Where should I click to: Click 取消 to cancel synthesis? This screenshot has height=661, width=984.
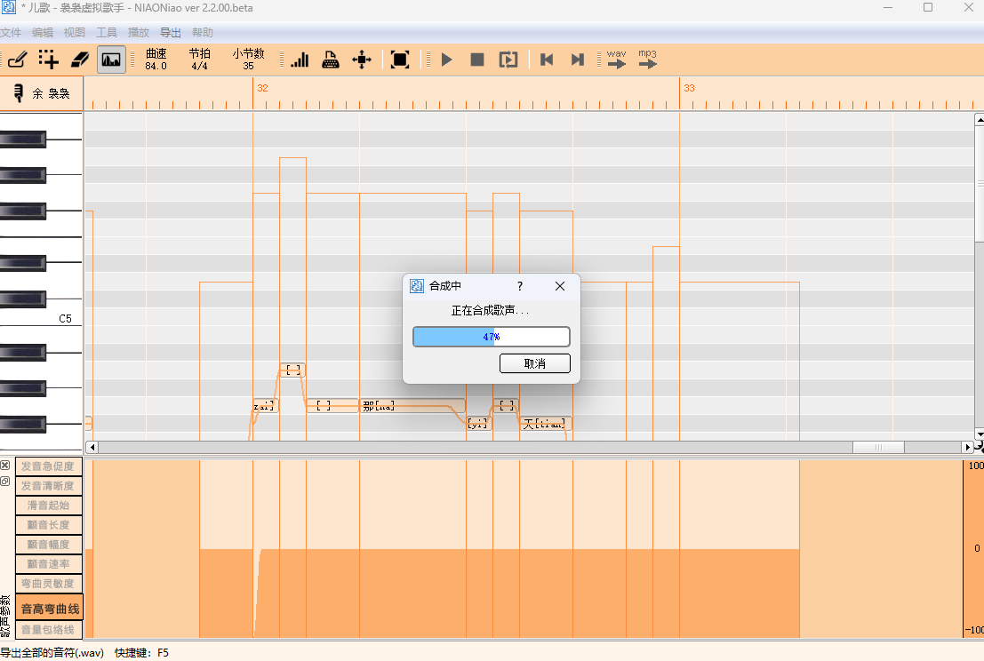(x=534, y=363)
